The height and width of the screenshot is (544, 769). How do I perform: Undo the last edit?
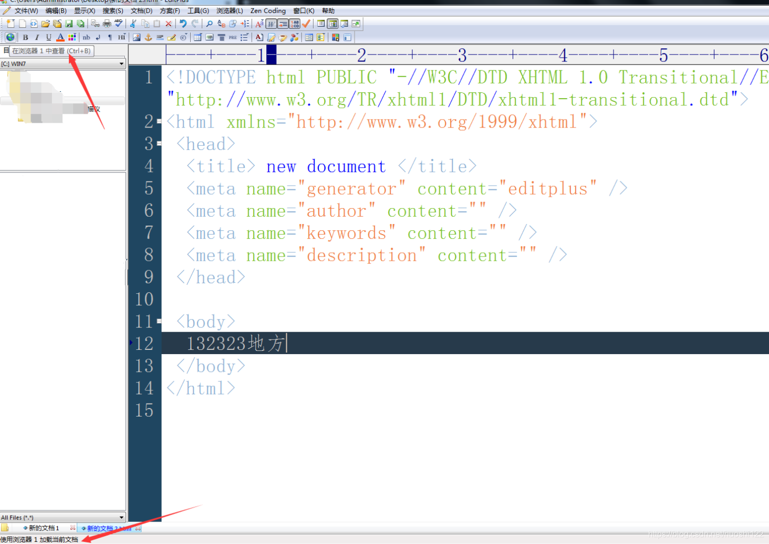point(183,24)
